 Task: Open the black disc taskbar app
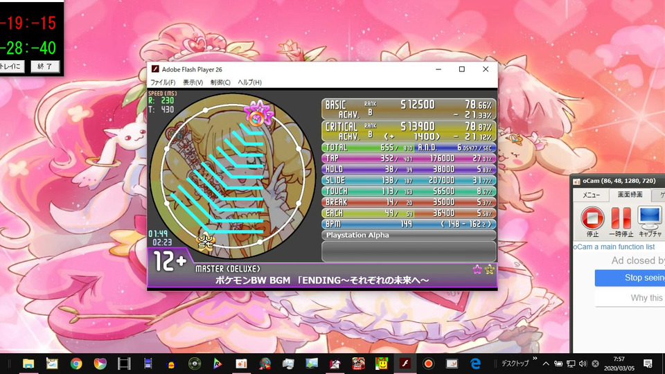point(195,364)
